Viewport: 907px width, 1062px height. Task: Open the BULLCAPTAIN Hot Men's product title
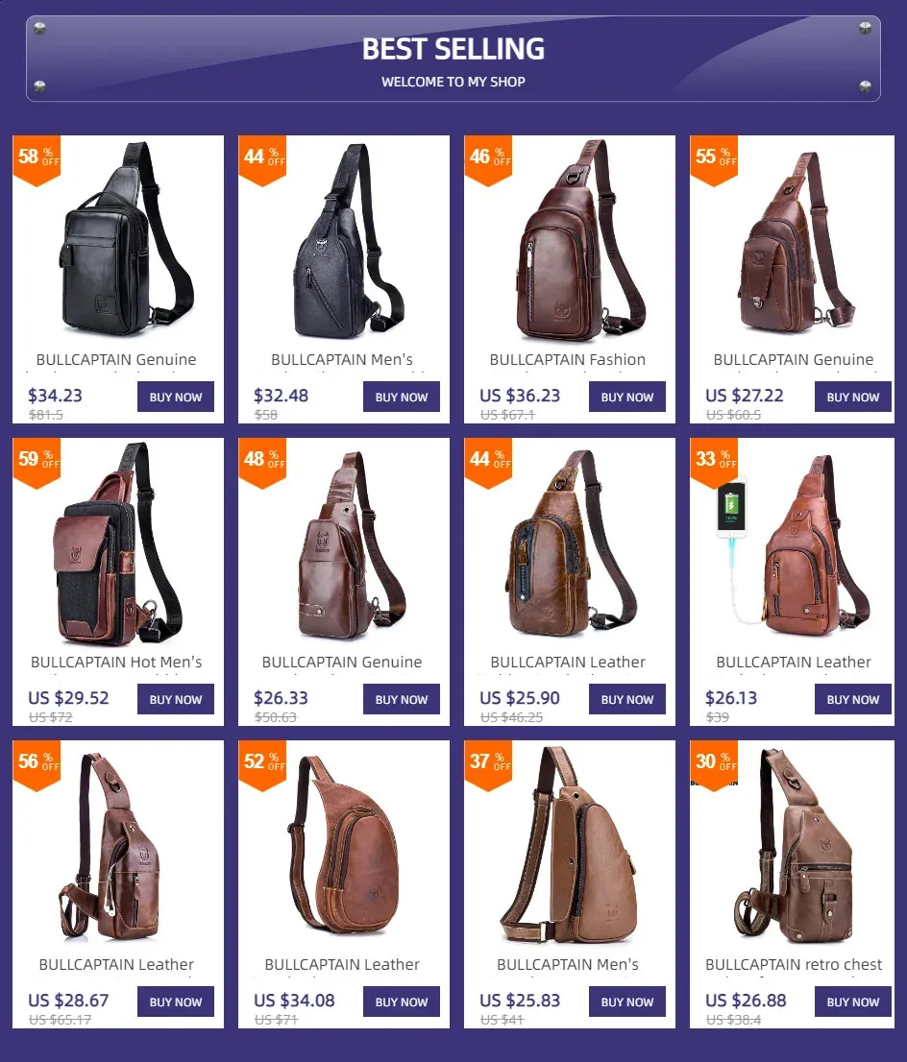116,663
